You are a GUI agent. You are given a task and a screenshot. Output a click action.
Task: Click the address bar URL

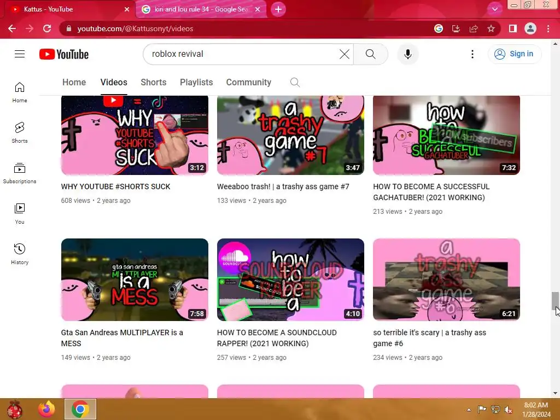(x=135, y=28)
